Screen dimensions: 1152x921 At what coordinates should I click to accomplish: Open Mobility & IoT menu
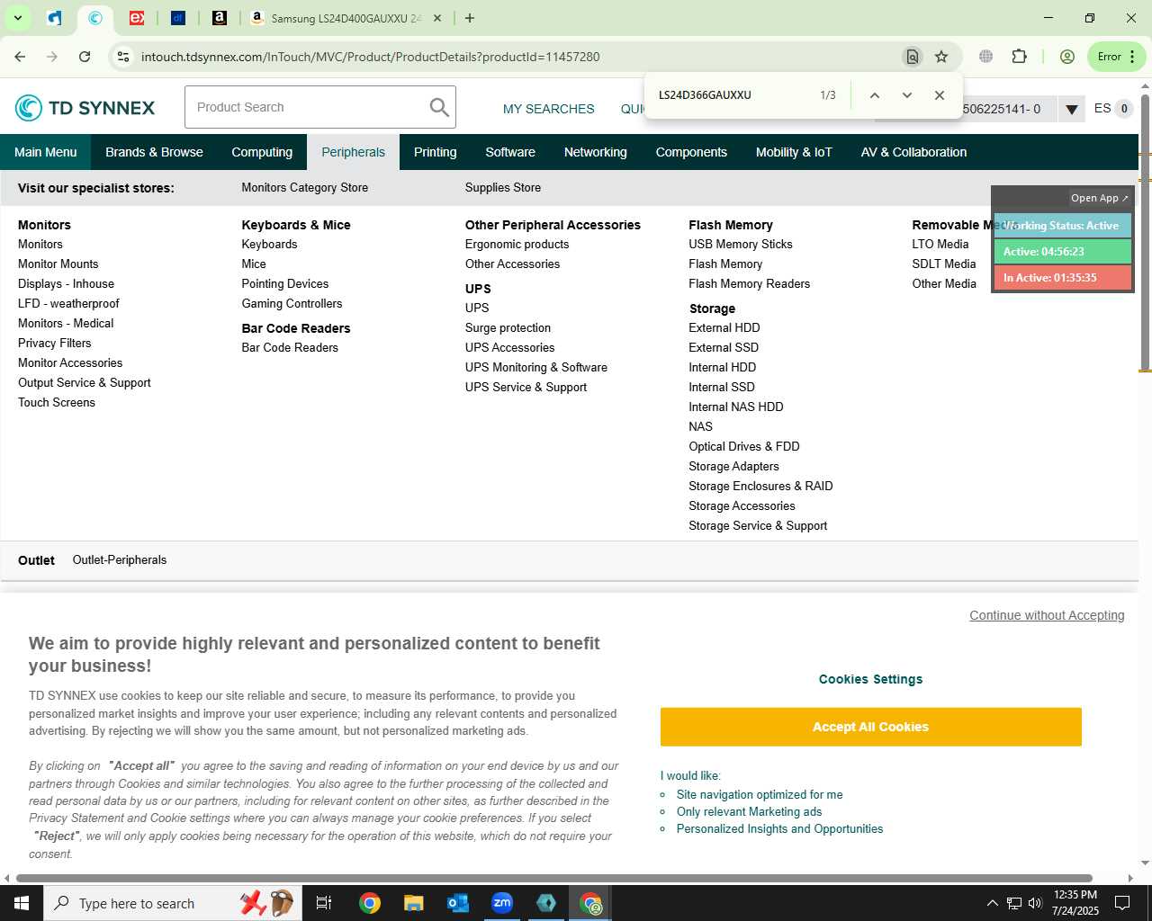point(794,152)
